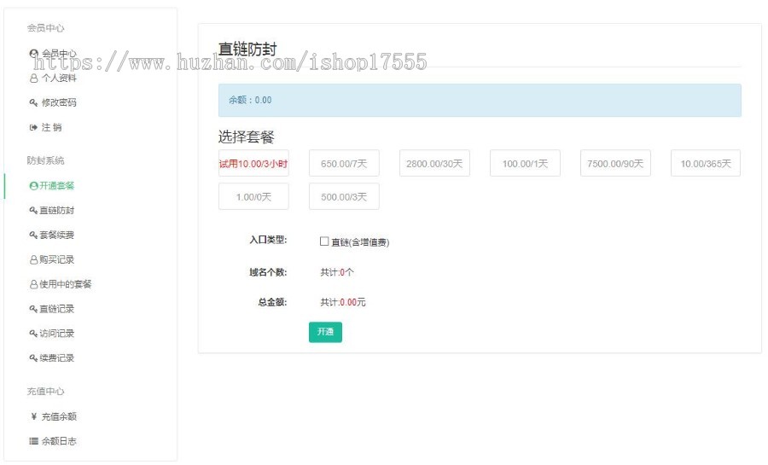Viewport: 768px width, 465px height.
Task: Pick the 10.00/365天 package
Action: coord(706,164)
